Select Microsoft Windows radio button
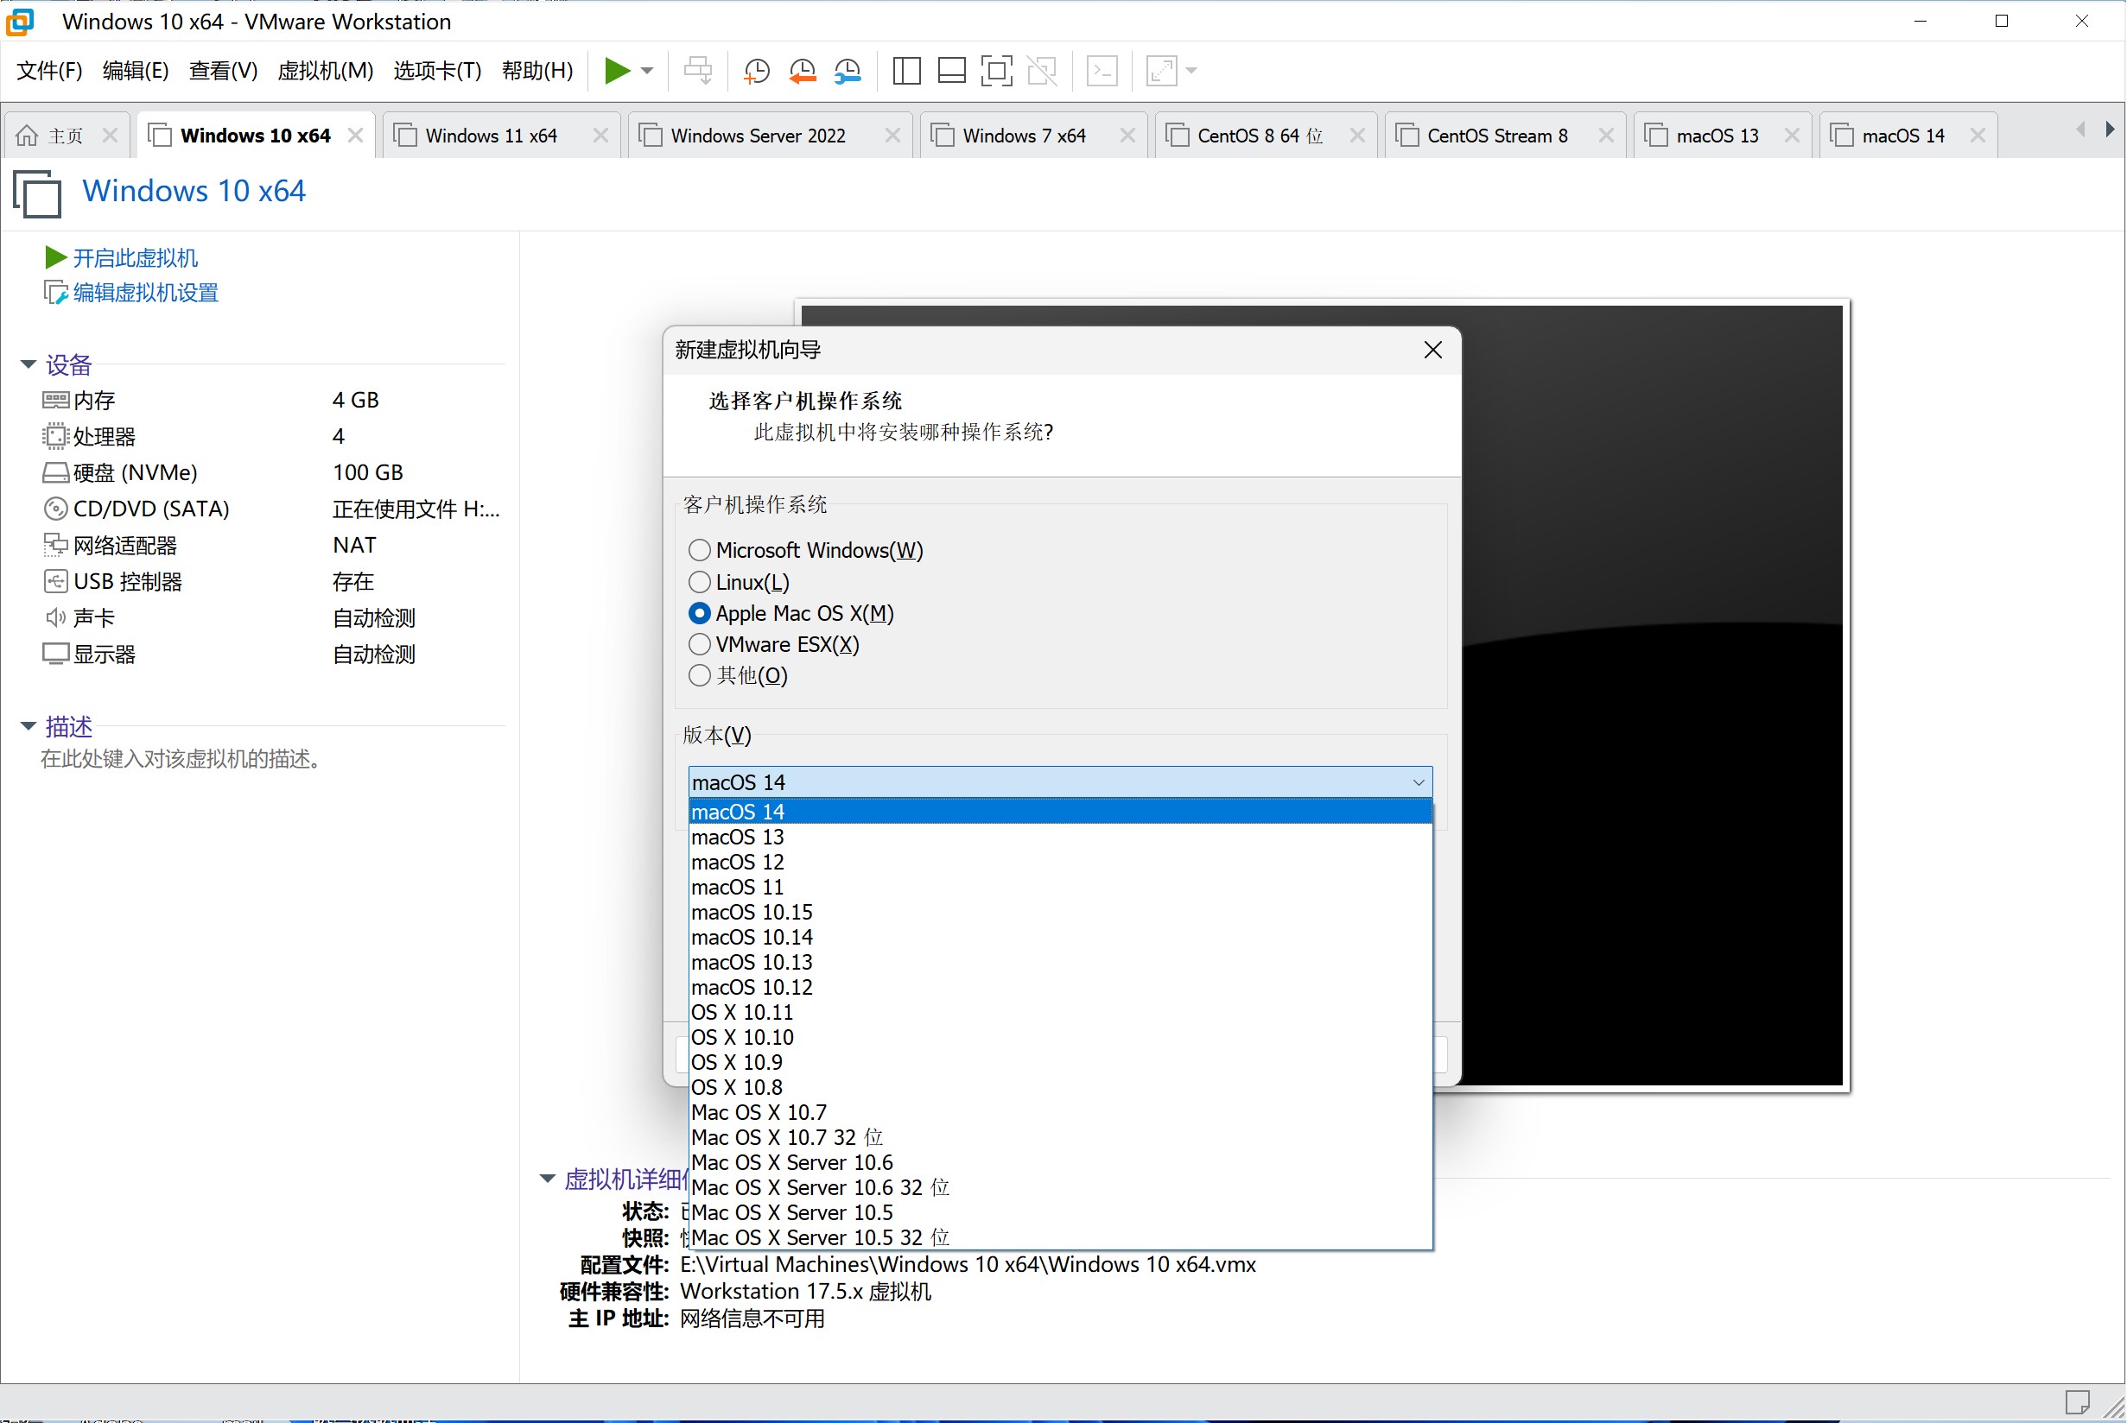The image size is (2127, 1423). (x=699, y=550)
